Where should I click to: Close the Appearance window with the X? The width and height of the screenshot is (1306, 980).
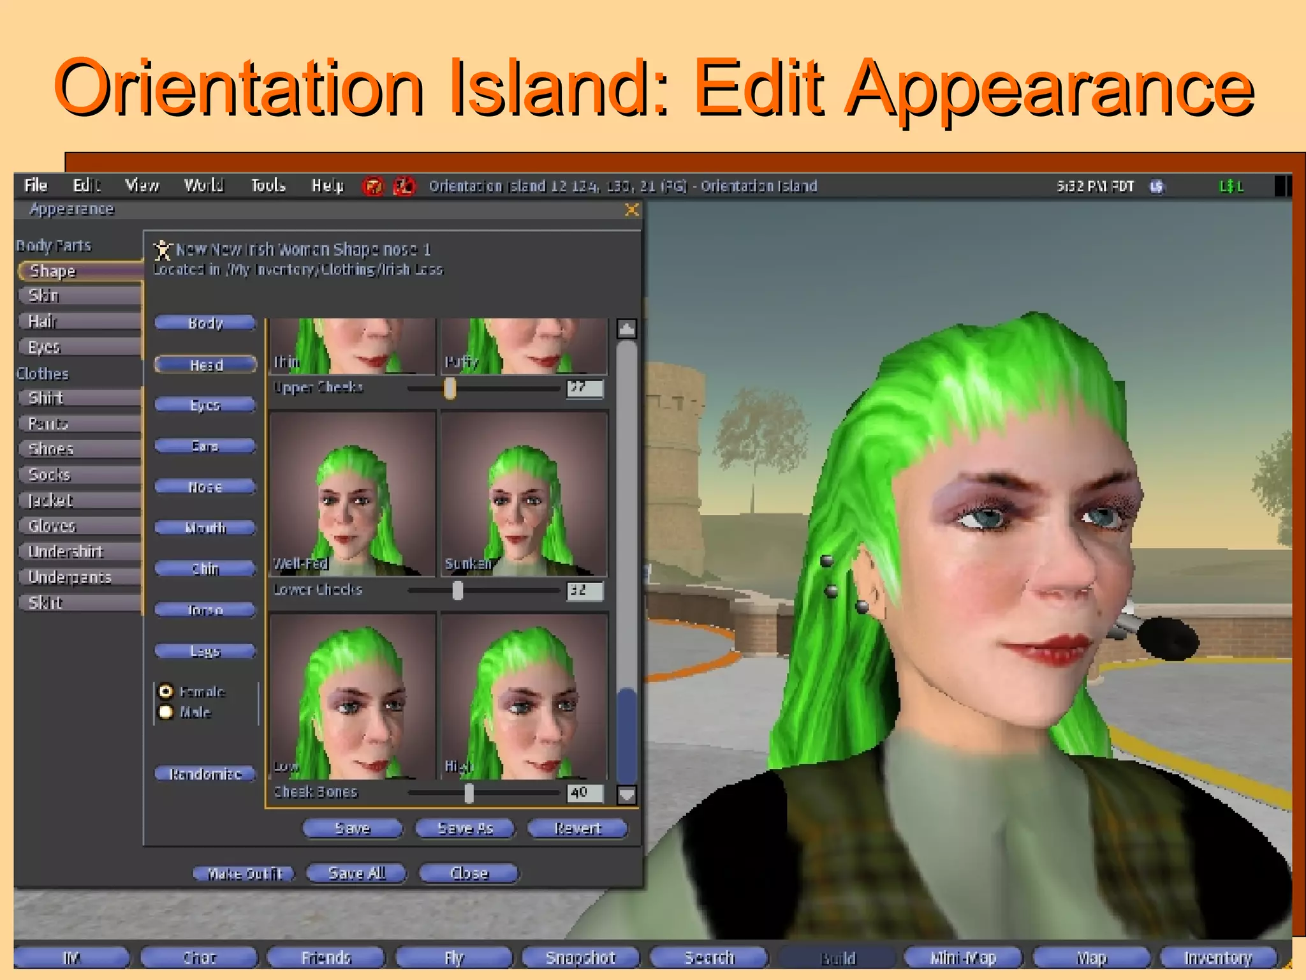(x=631, y=209)
